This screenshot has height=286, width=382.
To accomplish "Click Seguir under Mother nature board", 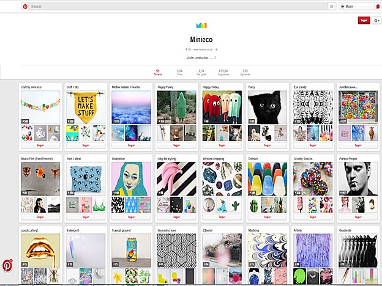I will [x=131, y=145].
